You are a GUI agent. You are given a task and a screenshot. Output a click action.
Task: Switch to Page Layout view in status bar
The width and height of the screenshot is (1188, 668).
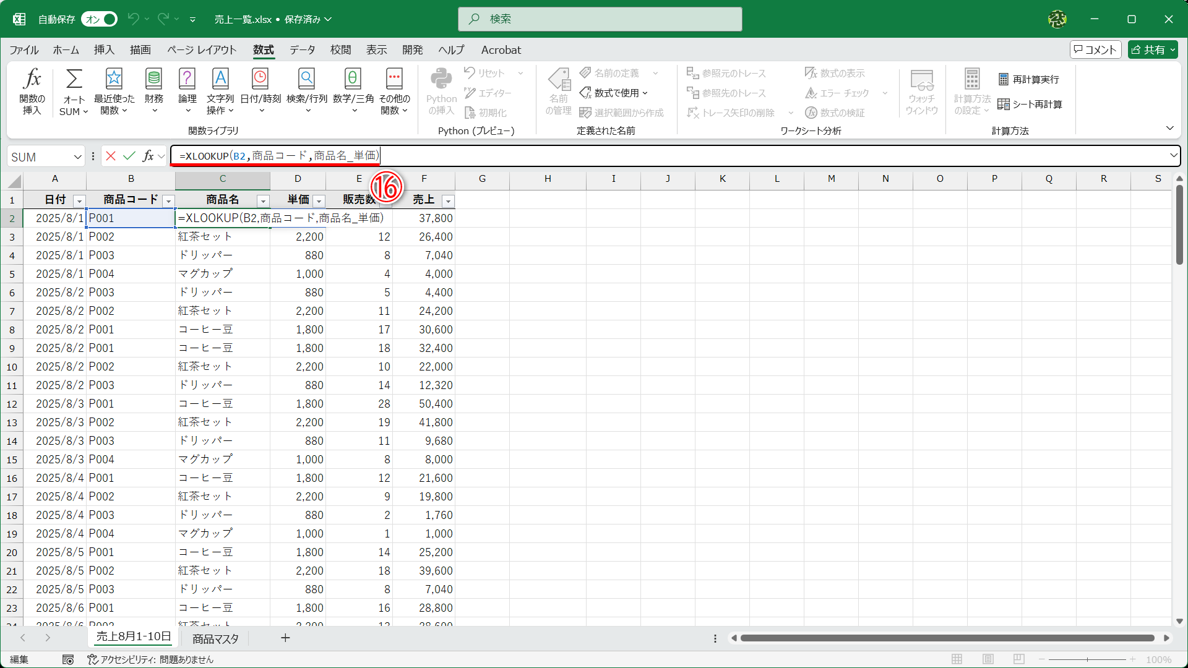pos(988,659)
